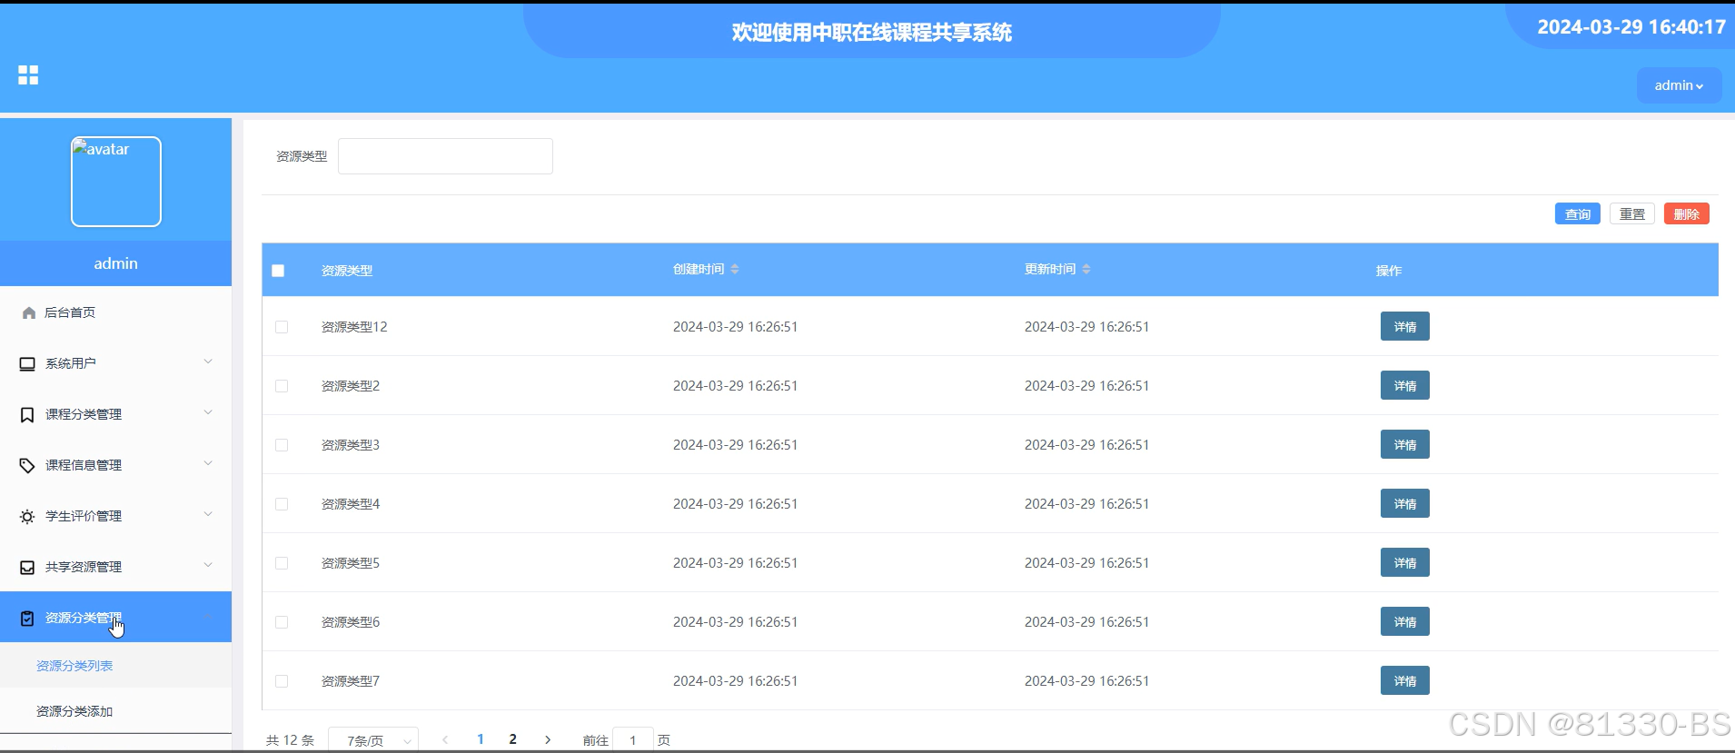The image size is (1735, 753).
Task: Click the clipboard icon beside 资源分类管理
Action: [27, 618]
